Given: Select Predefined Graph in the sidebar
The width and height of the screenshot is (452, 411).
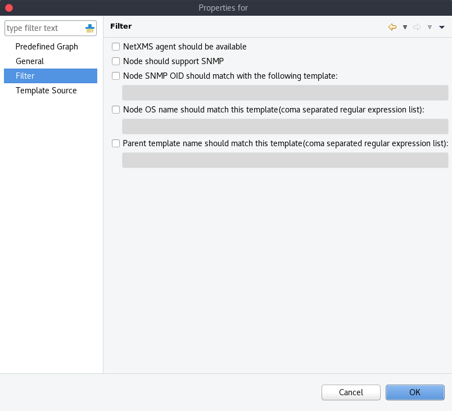Looking at the screenshot, I should [47, 47].
